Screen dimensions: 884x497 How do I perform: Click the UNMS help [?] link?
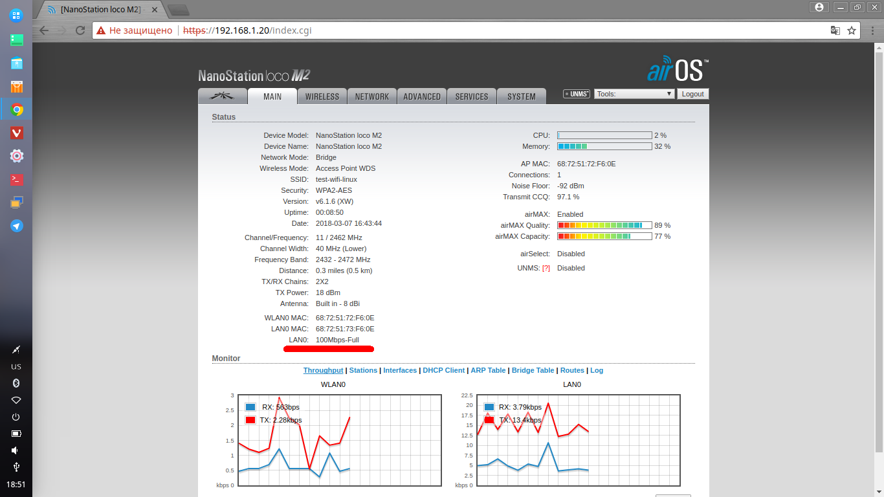click(546, 268)
